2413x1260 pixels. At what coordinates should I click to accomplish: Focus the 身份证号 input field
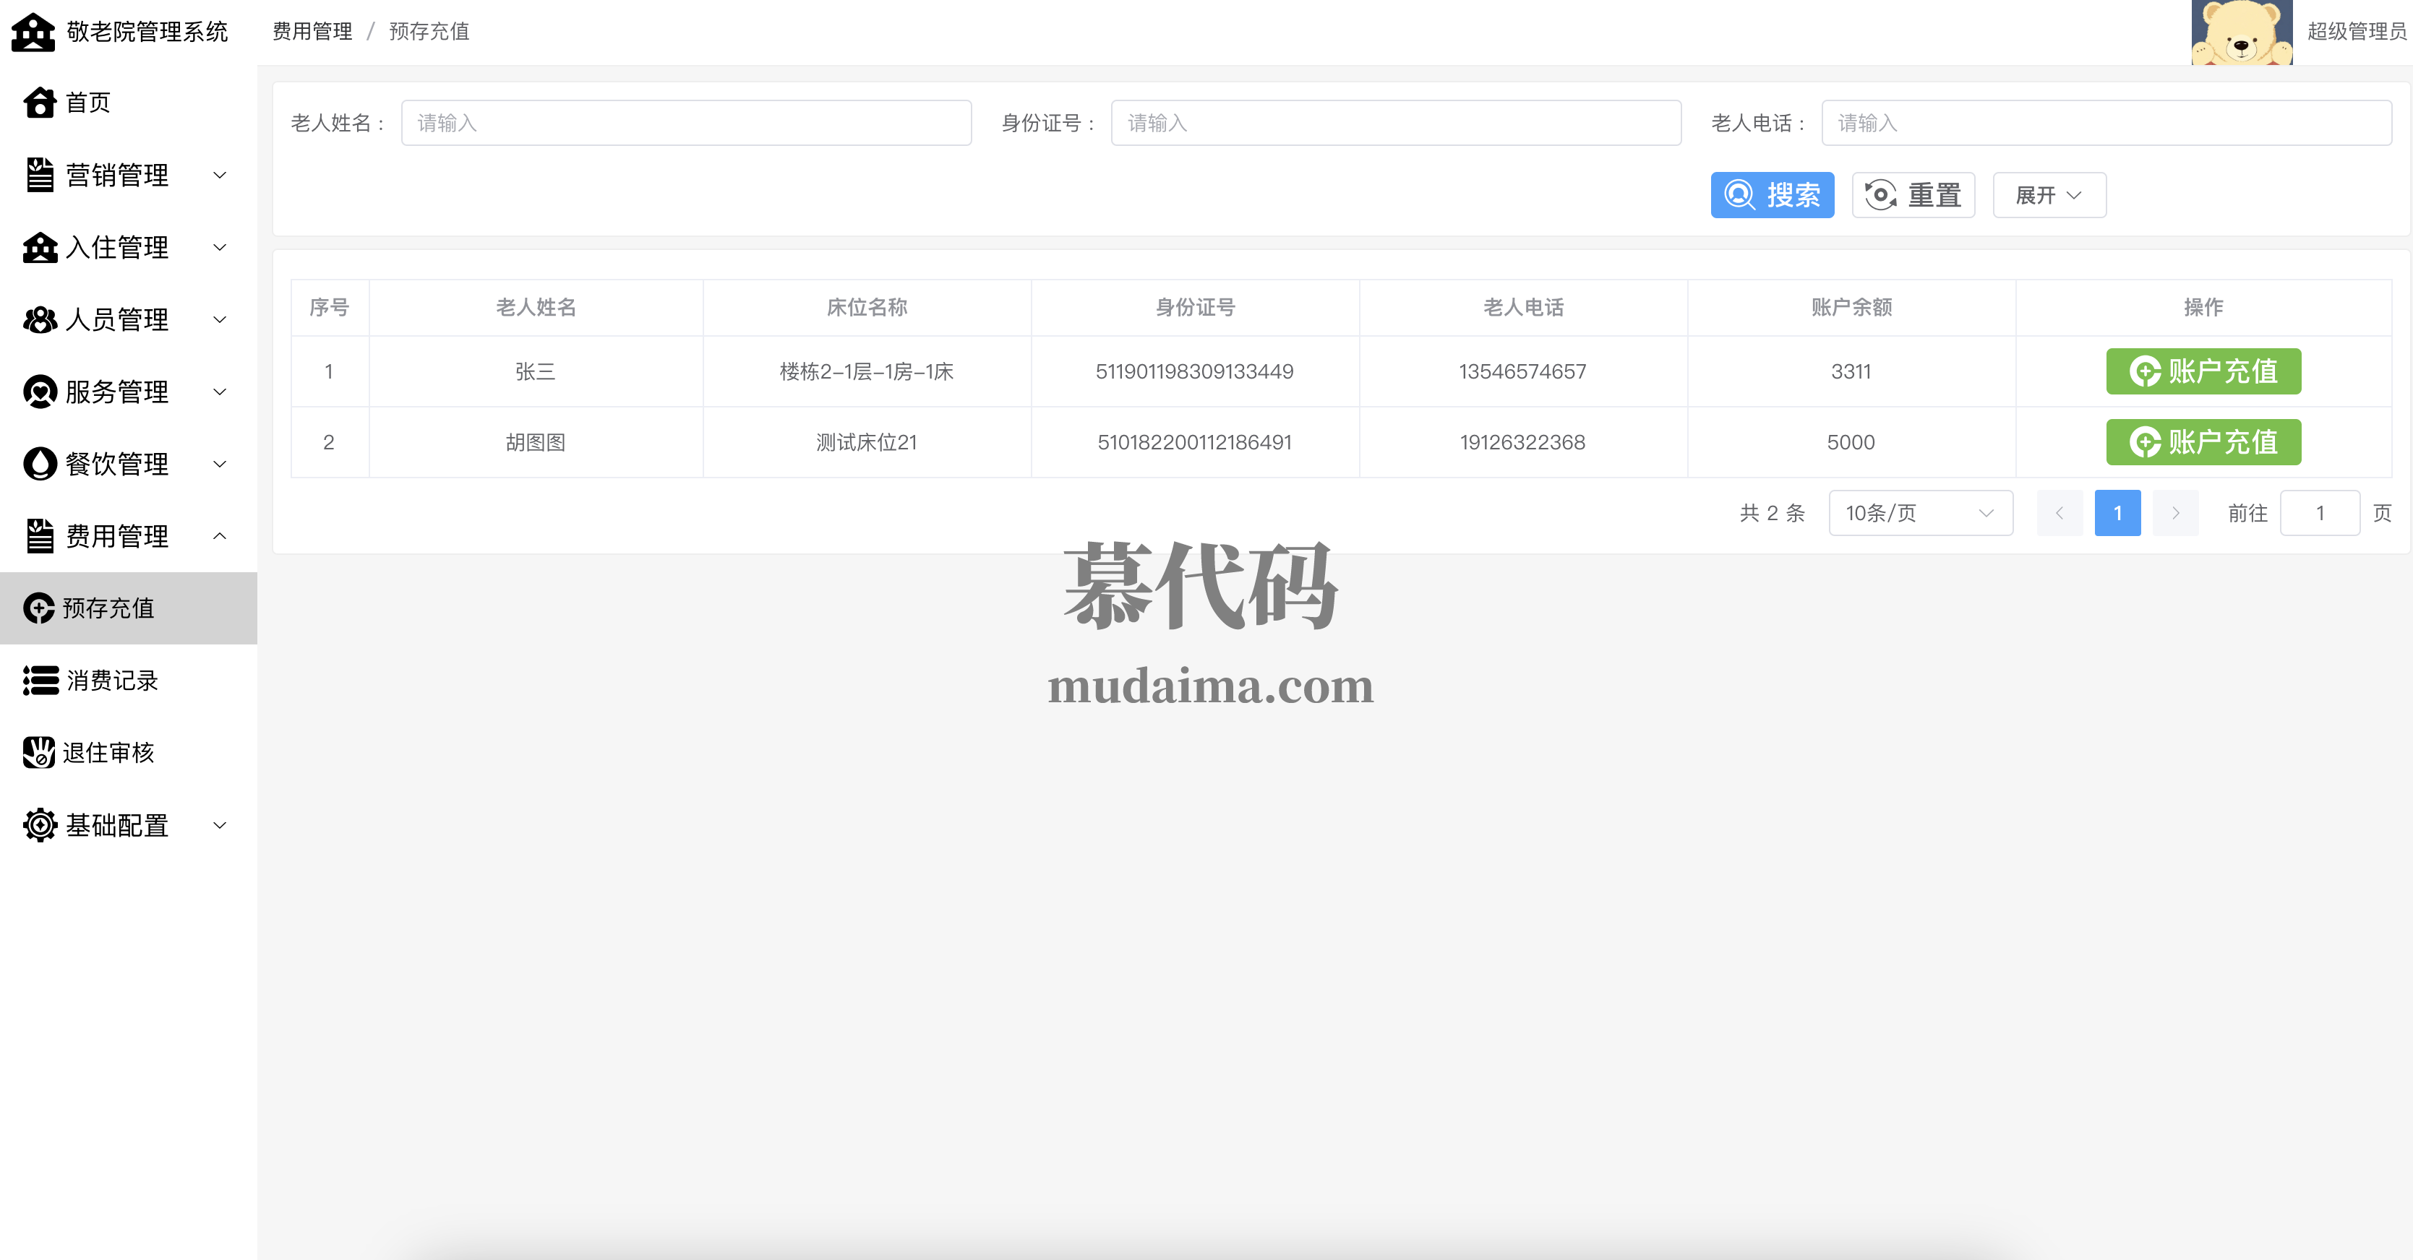click(x=1394, y=123)
